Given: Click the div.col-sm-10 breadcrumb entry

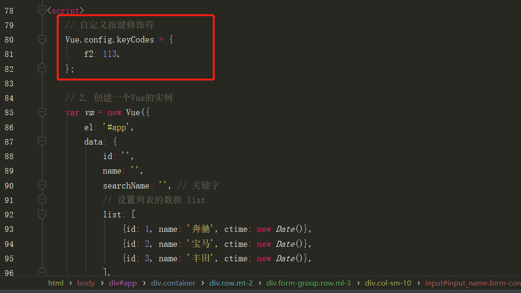Looking at the screenshot, I should tap(388, 283).
